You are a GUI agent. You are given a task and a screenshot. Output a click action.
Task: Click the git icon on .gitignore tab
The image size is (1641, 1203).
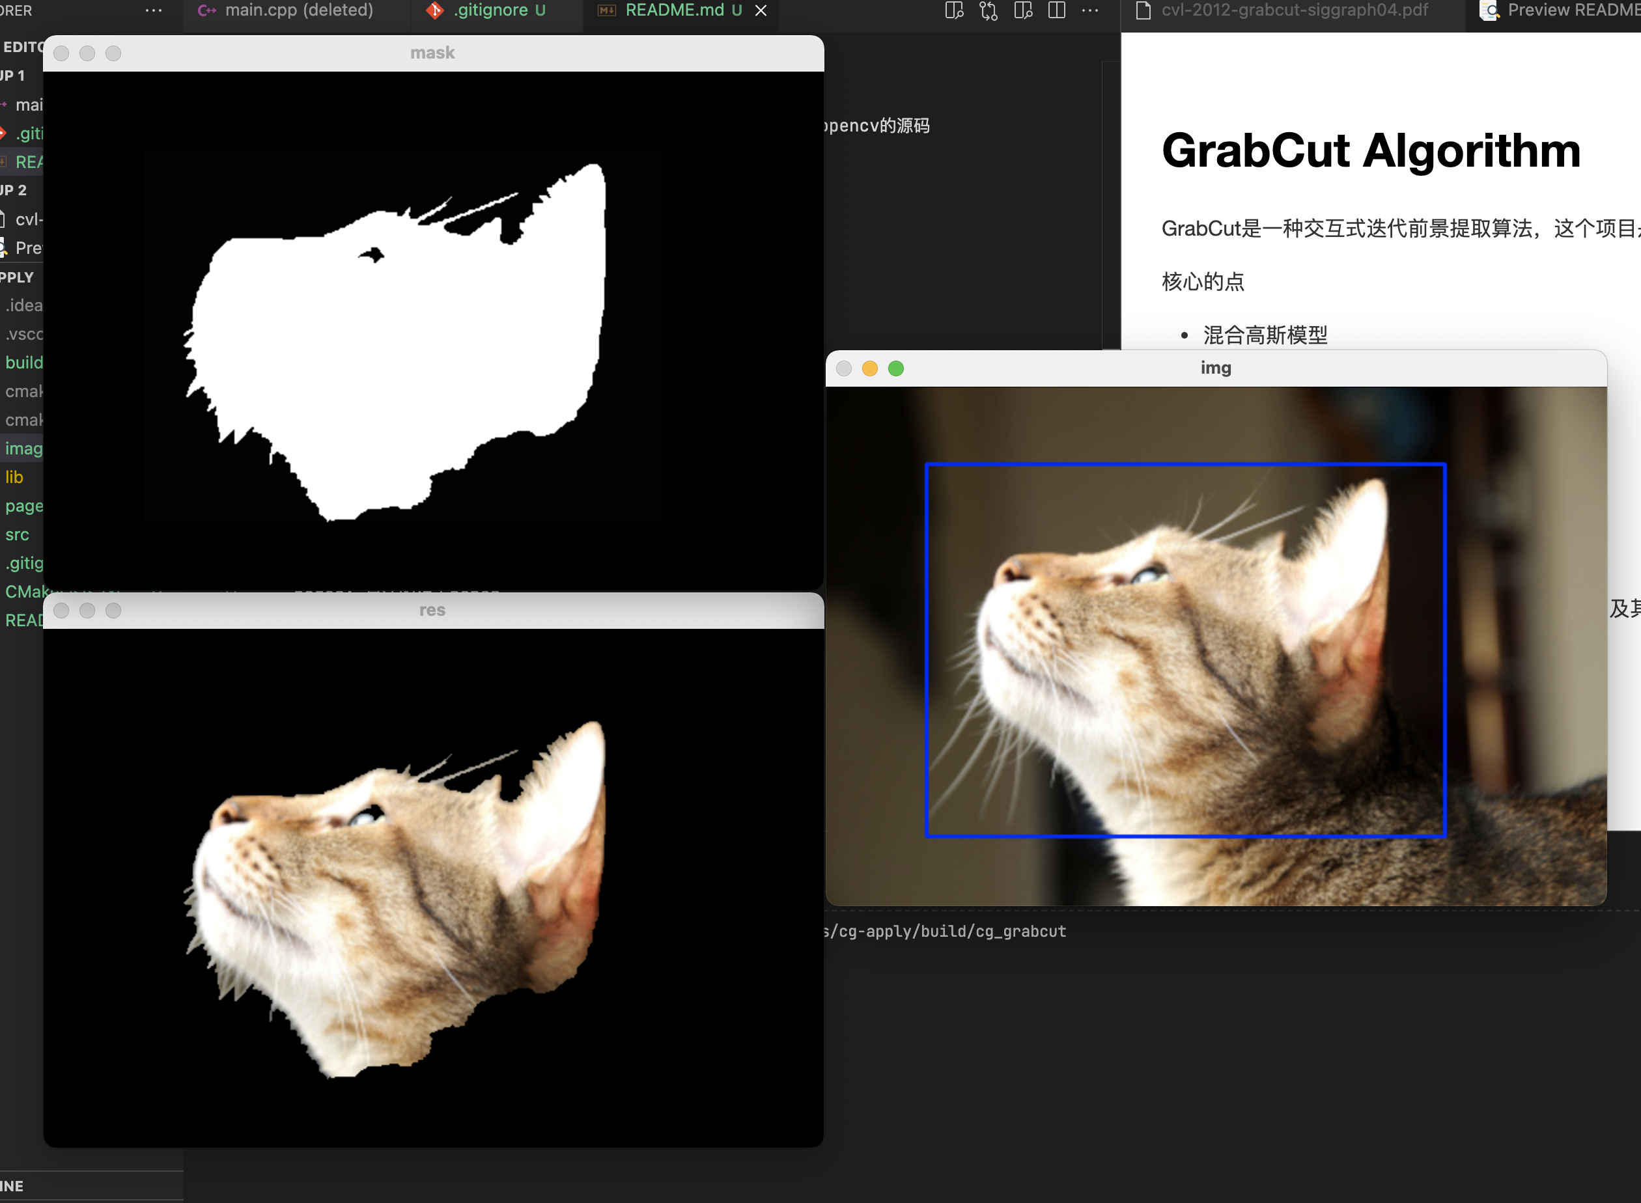click(435, 11)
